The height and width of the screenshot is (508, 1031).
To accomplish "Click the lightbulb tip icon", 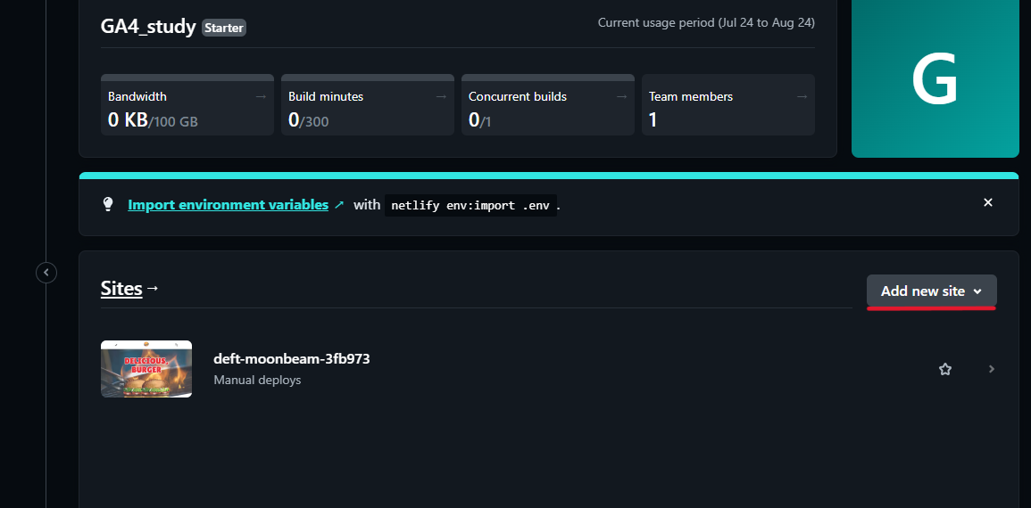I will (x=109, y=204).
